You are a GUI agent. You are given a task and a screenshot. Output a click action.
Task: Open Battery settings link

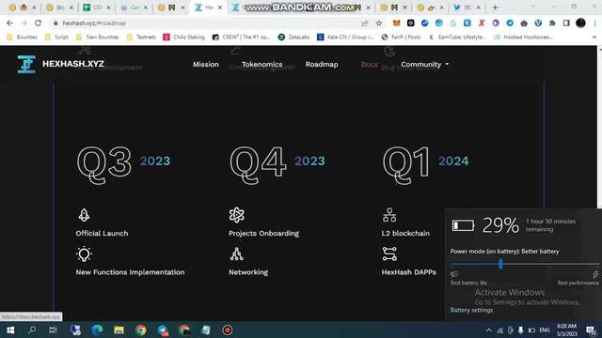pos(471,310)
